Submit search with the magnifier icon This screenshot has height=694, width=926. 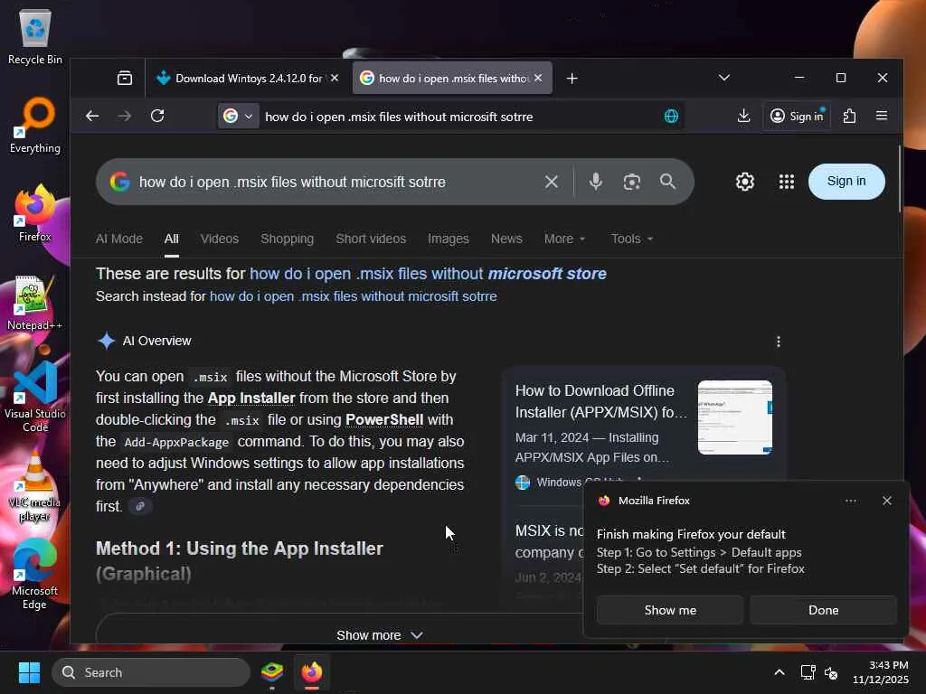667,181
